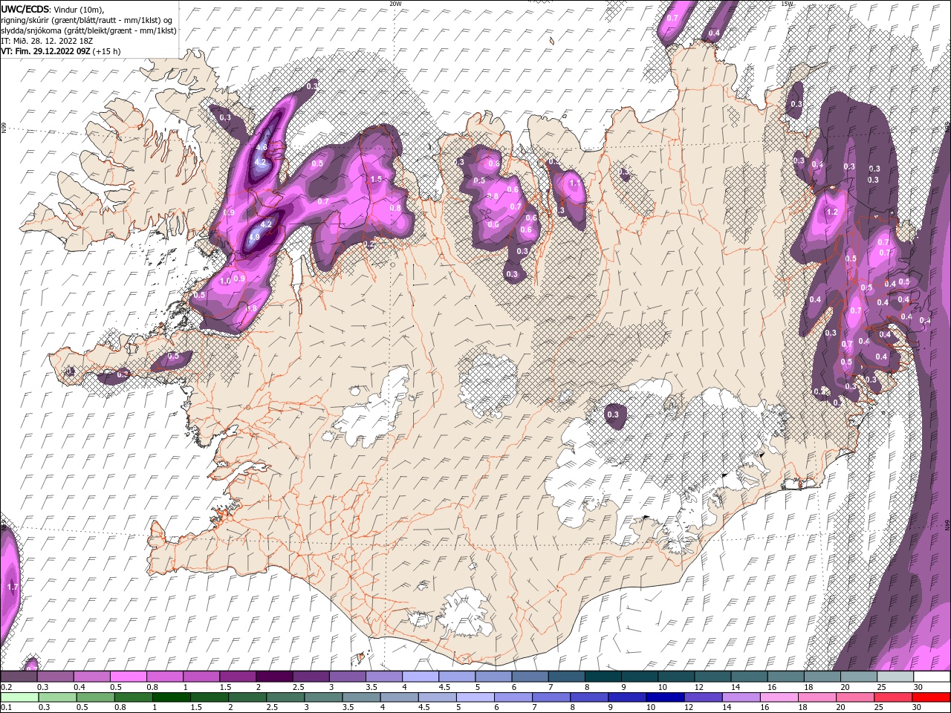Click the '15W' longitude label

[x=787, y=4]
